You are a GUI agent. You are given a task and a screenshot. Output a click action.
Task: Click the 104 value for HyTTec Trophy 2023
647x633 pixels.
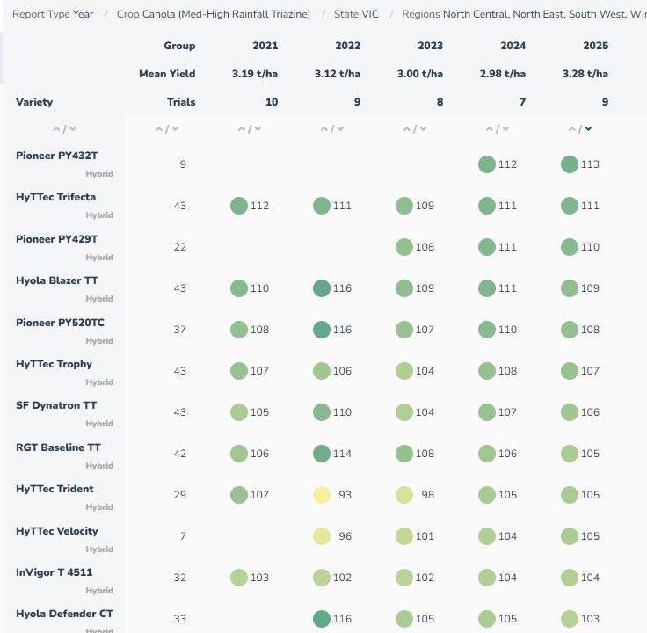click(x=425, y=371)
